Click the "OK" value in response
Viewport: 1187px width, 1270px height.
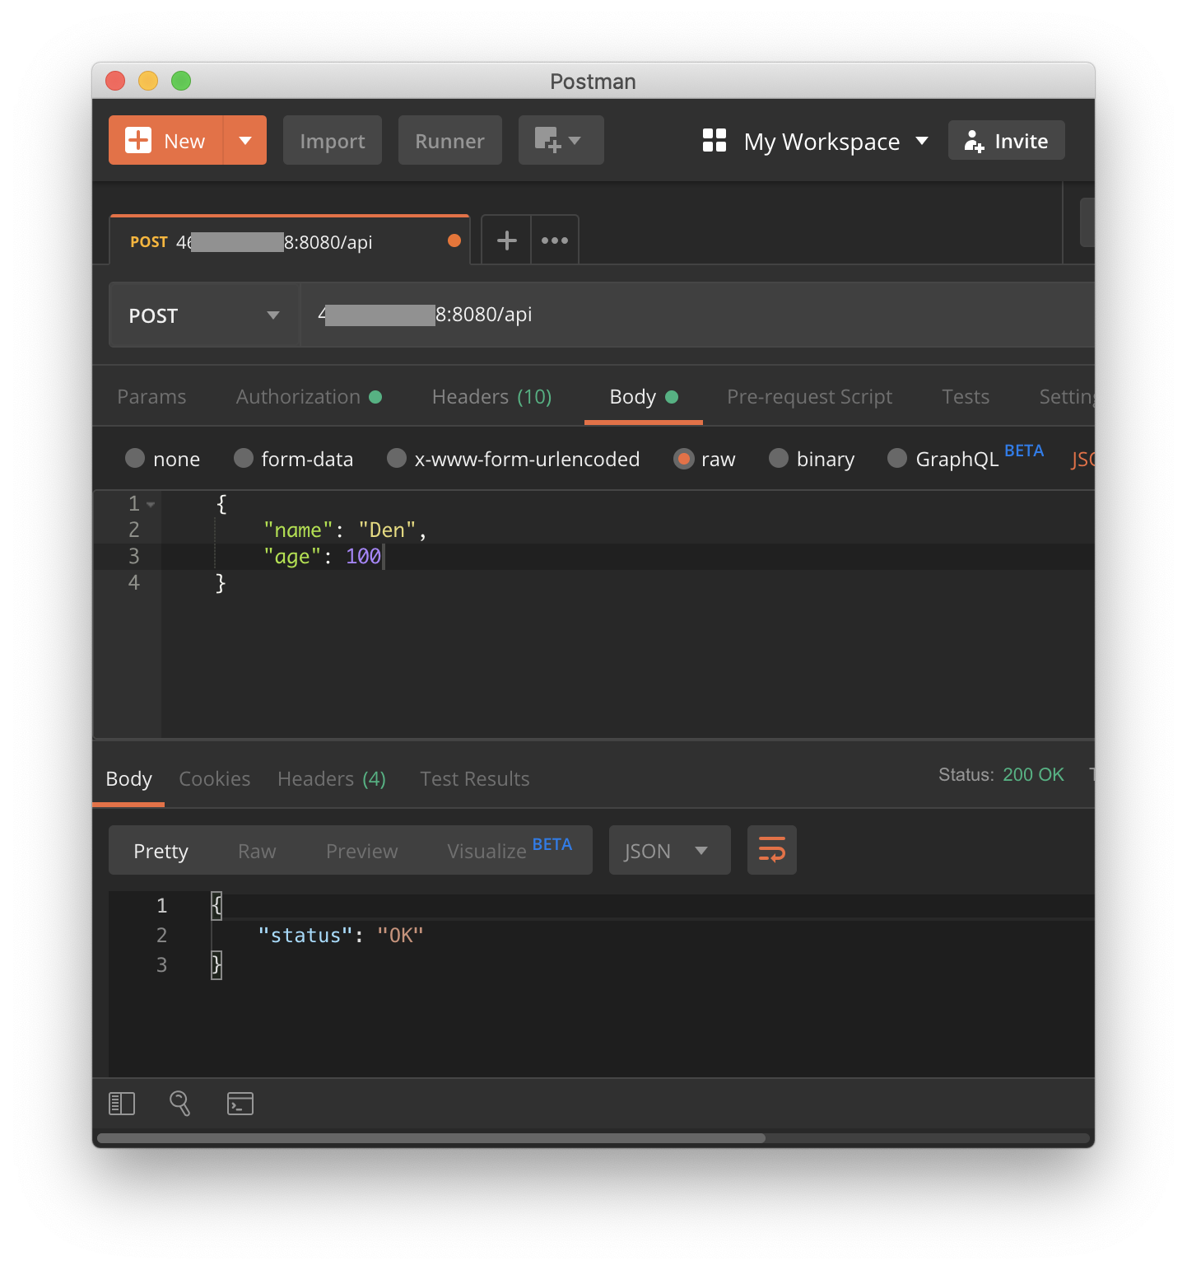400,936
